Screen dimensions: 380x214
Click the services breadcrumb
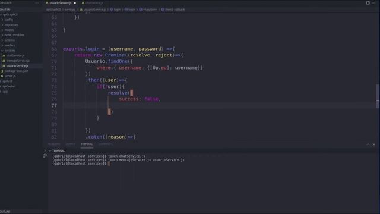(x=70, y=10)
